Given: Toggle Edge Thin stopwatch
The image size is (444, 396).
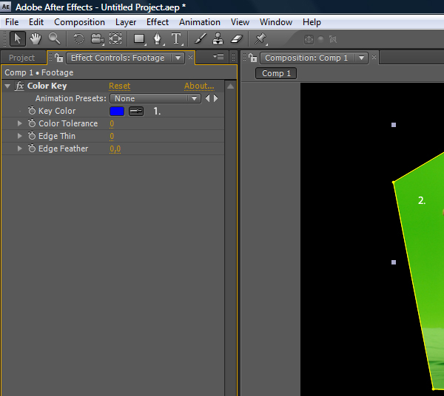Looking at the screenshot, I should [x=32, y=136].
